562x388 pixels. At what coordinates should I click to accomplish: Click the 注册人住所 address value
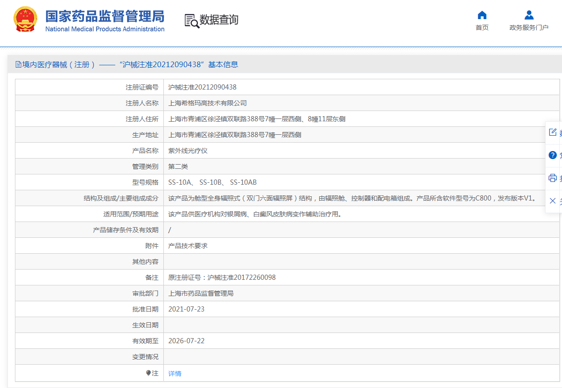257,119
